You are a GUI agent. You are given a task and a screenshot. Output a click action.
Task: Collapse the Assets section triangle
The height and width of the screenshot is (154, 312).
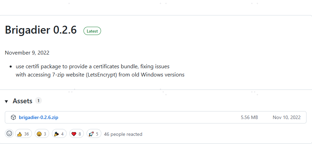tap(7, 102)
